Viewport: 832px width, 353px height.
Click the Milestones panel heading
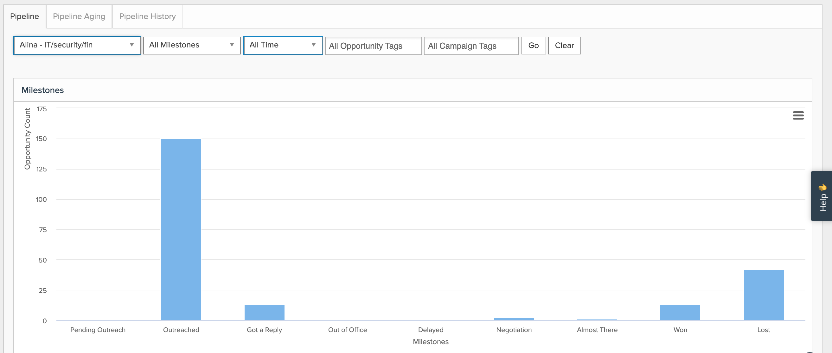pyautogui.click(x=43, y=90)
